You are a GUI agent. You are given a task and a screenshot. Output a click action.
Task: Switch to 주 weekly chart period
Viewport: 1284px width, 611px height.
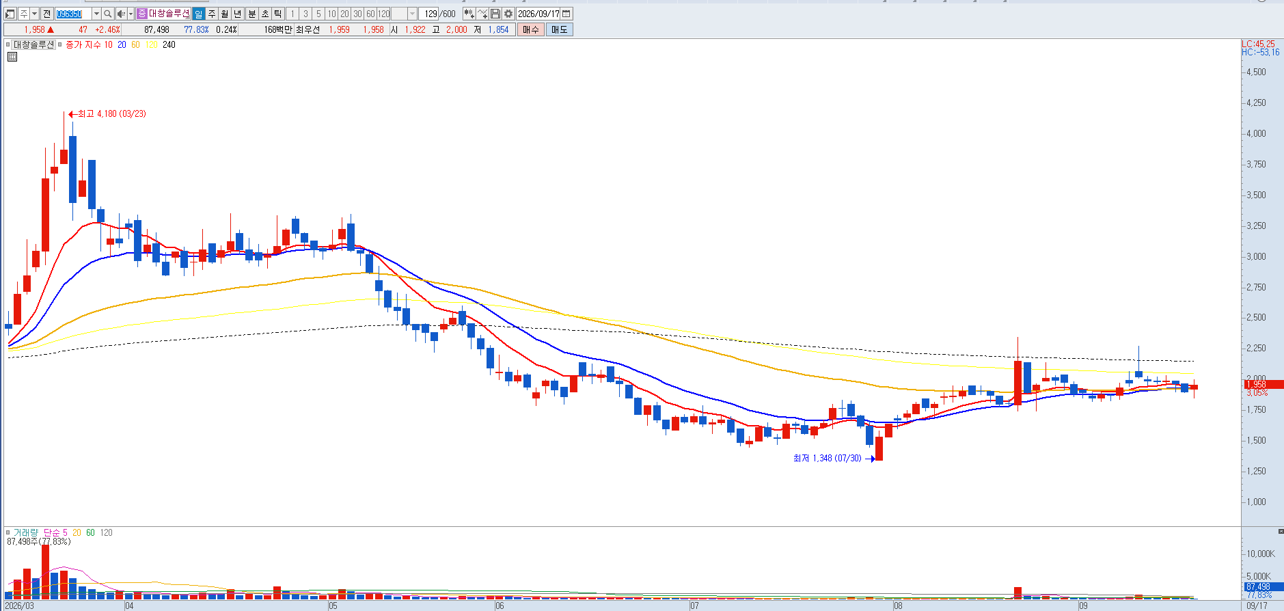pos(212,14)
